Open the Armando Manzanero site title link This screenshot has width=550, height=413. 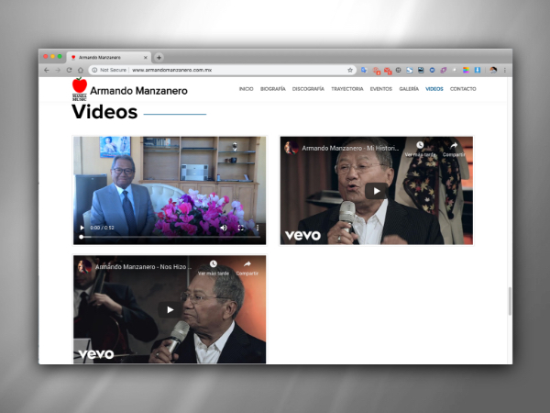pyautogui.click(x=138, y=91)
